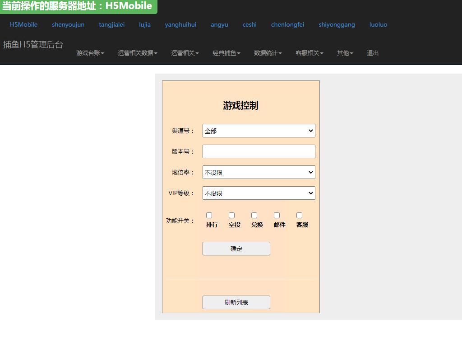Viewport: 462px width, 339px height.
Task: Click the 确定 confirm button
Action: tap(236, 248)
